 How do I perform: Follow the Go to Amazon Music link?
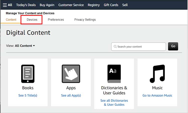[157, 95]
